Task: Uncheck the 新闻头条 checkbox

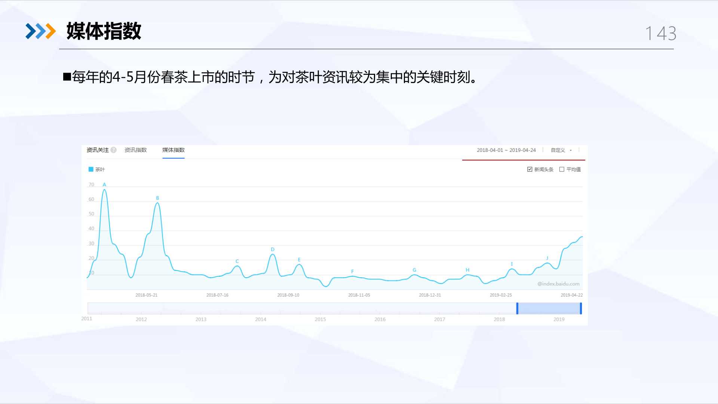Action: [530, 169]
